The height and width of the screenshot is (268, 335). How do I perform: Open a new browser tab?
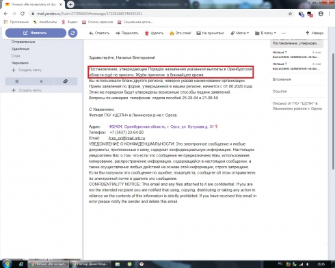[x=70, y=4]
